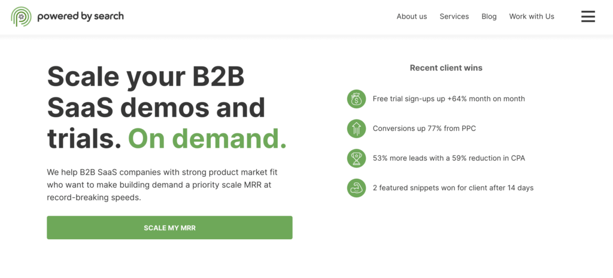Screen dimensions: 613x278
Task: Open the About us page
Action: [412, 16]
